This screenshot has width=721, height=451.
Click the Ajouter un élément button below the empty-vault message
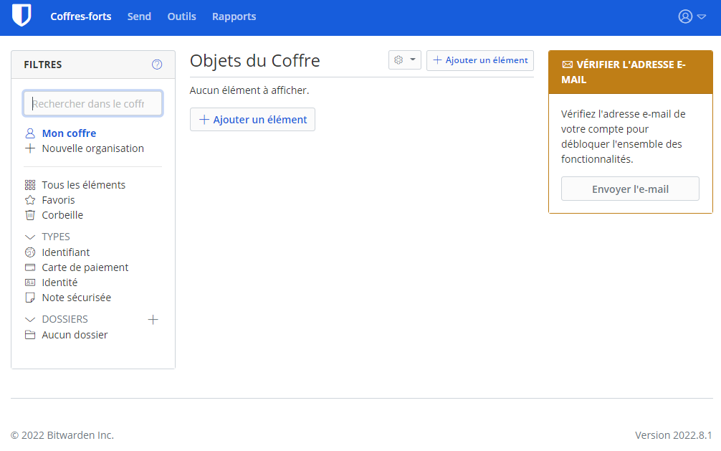coord(252,120)
